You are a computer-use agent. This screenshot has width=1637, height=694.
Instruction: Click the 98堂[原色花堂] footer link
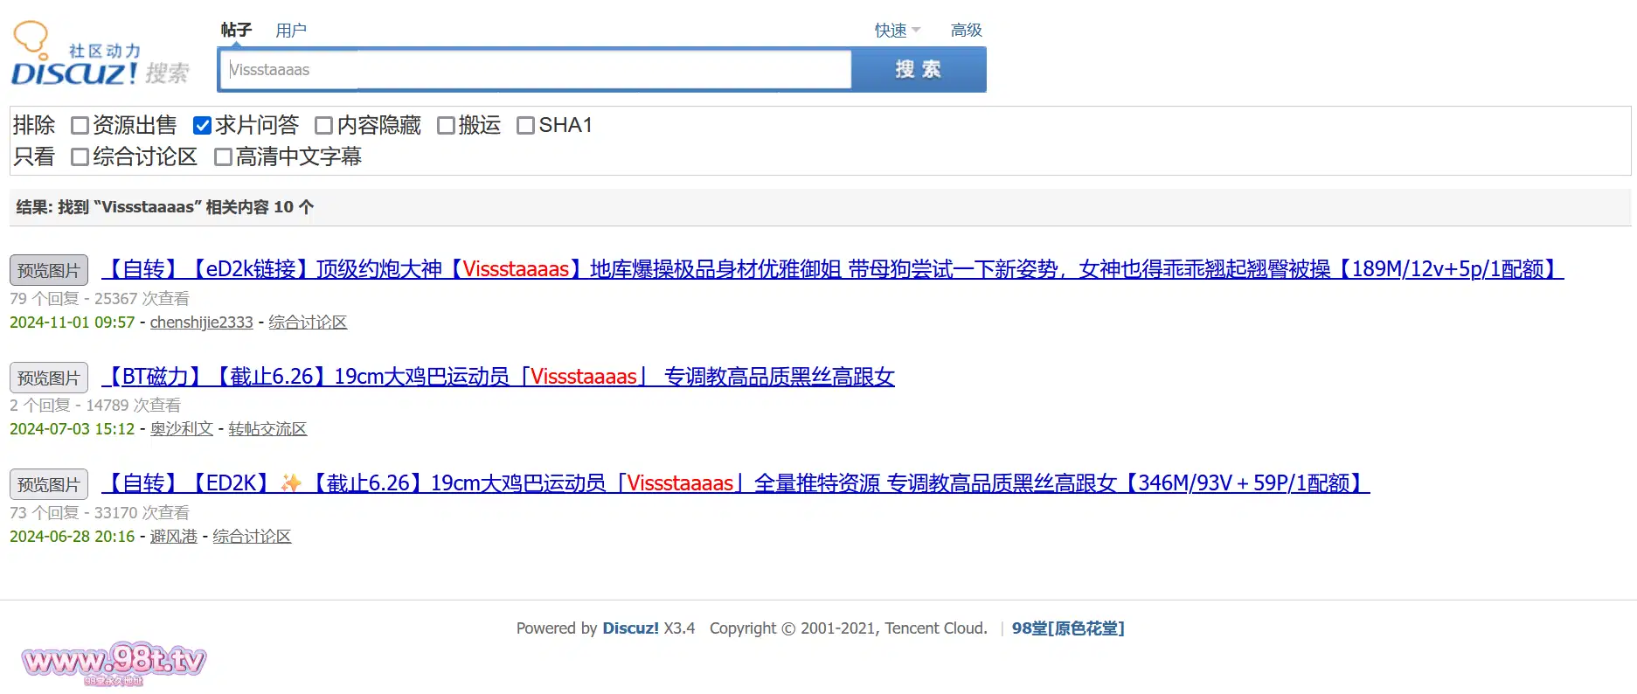coord(1068,628)
